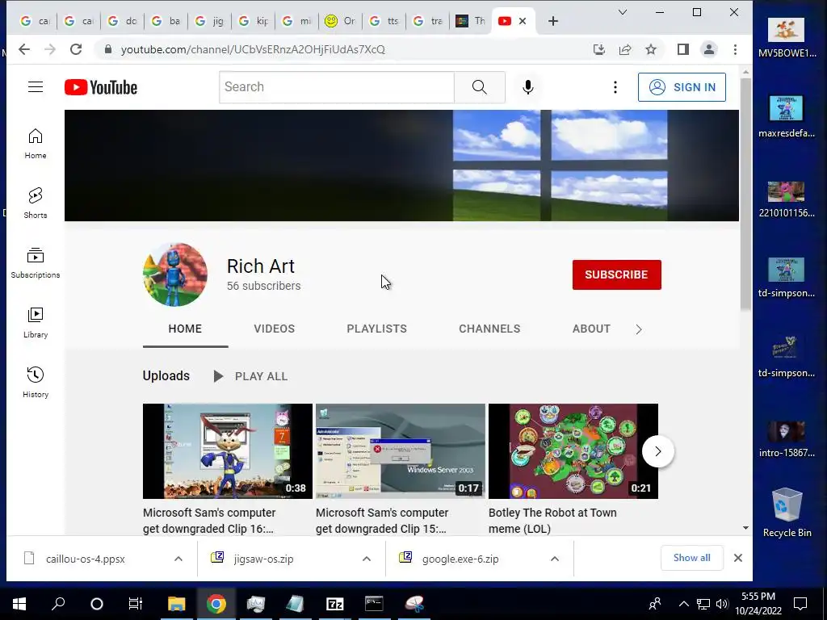
Task: Click page vertical scrollbar thumb
Action: tap(745, 195)
